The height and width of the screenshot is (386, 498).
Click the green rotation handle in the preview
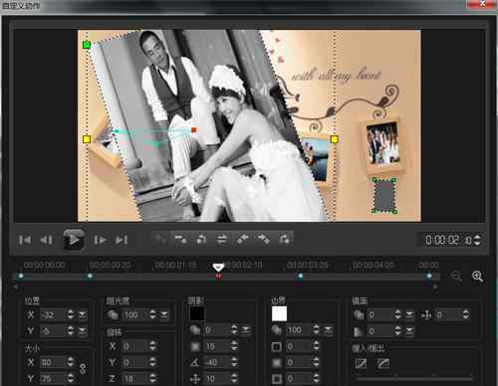[x=87, y=44]
